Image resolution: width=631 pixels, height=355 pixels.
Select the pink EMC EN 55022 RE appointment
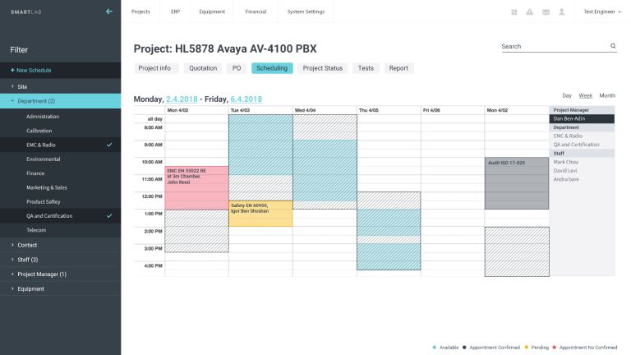[197, 187]
